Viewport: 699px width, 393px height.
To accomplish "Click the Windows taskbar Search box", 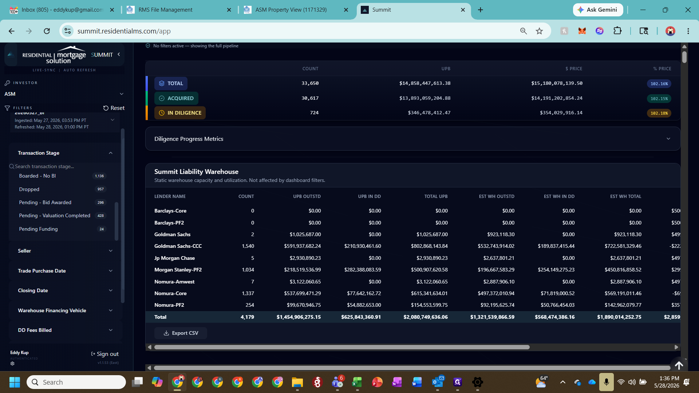I will tap(76, 382).
